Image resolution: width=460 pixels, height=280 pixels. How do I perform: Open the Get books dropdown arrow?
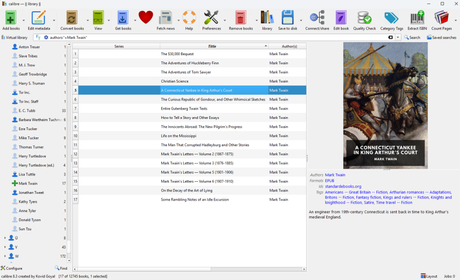[135, 21]
